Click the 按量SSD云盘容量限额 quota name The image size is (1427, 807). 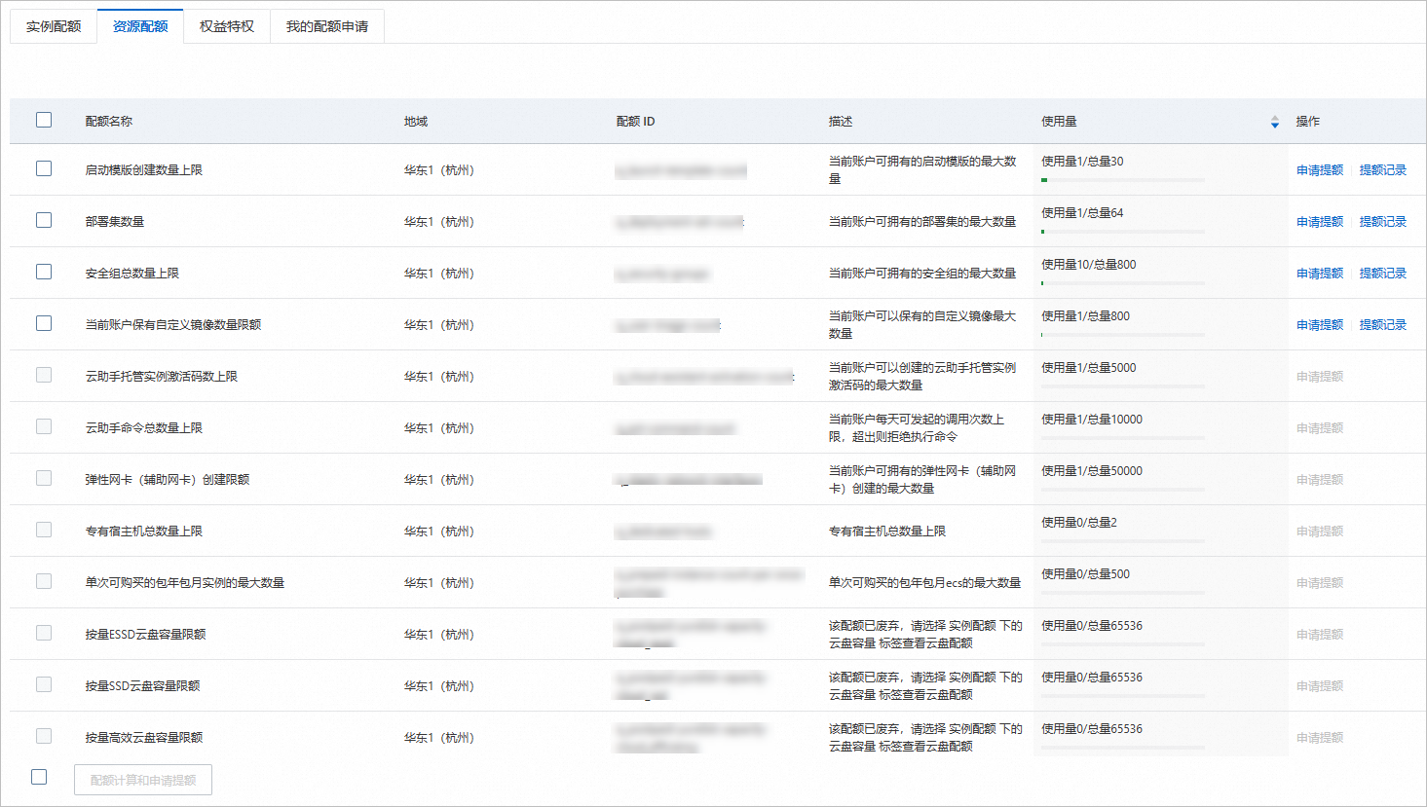tap(142, 686)
